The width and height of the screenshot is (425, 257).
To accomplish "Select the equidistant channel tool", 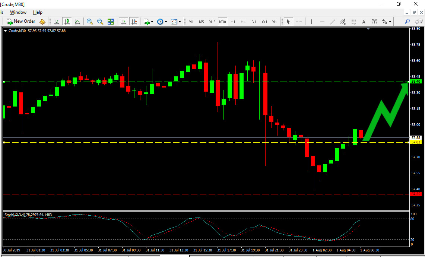I will [343, 22].
